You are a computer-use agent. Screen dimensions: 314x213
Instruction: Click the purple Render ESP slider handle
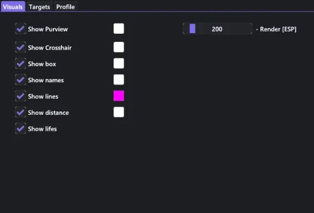click(193, 29)
